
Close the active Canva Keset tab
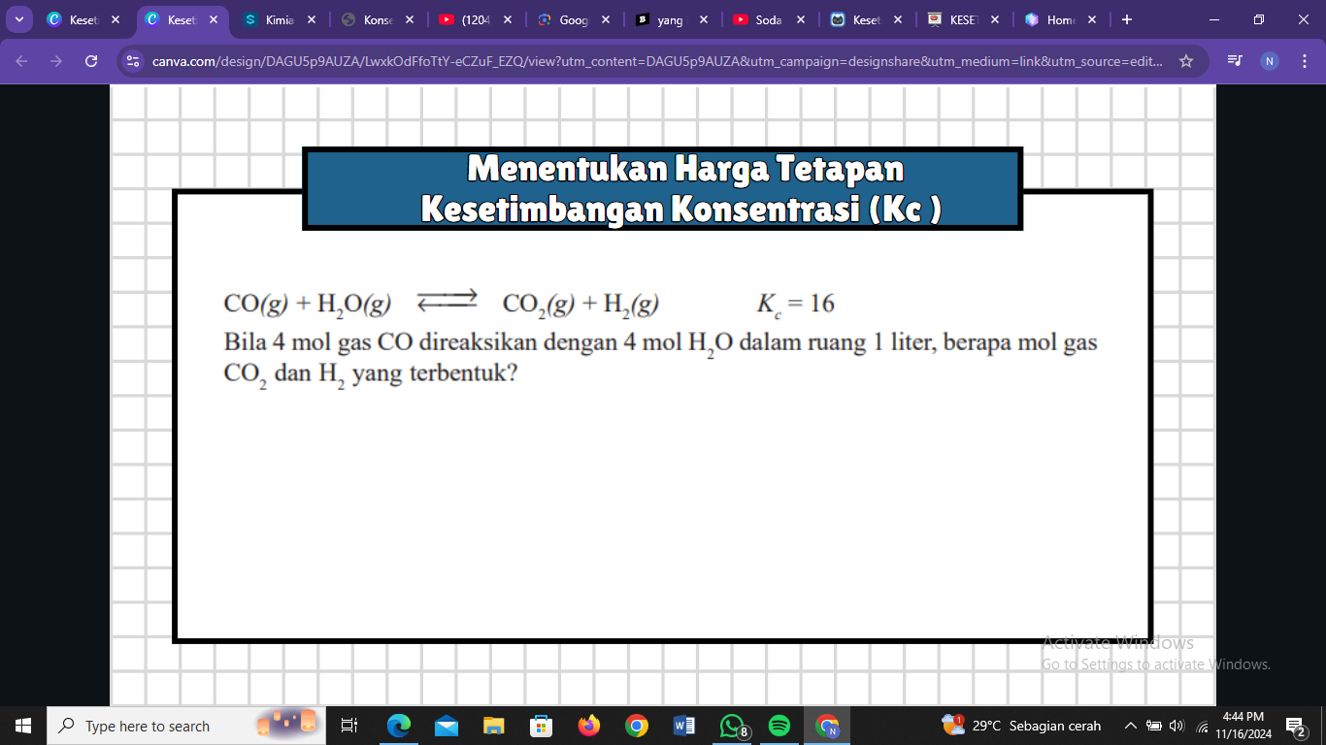click(x=214, y=19)
